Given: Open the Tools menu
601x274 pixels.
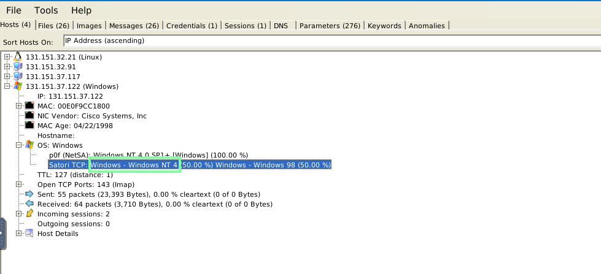Looking at the screenshot, I should (x=46, y=10).
